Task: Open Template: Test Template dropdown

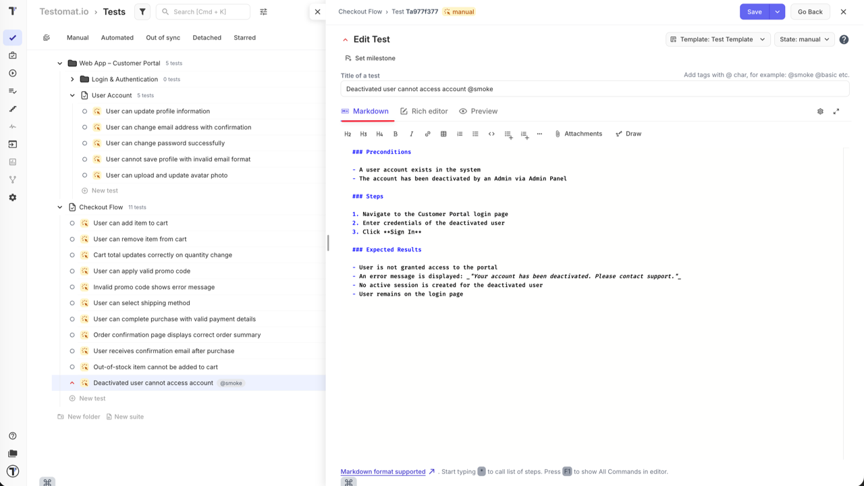Action: tap(718, 39)
